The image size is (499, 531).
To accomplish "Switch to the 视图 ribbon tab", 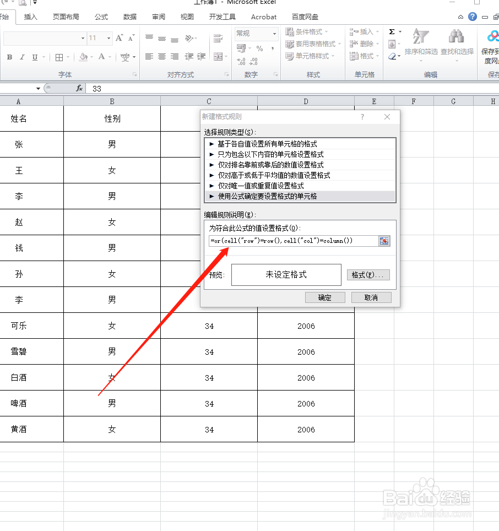I will (x=187, y=17).
